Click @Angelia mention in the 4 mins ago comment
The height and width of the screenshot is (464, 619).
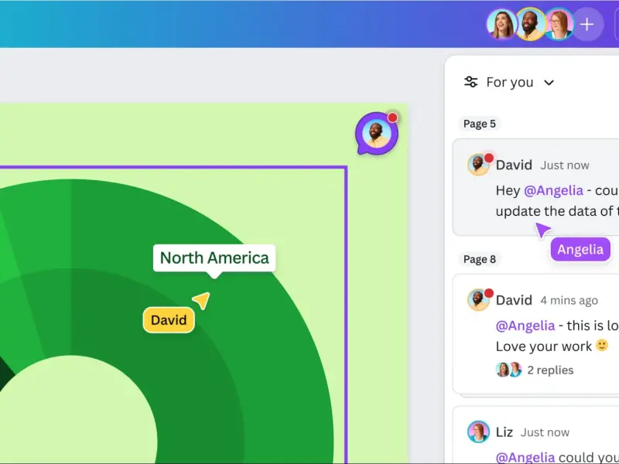525,326
